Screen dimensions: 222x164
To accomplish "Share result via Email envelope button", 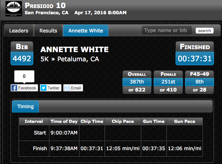I will 73,88.
